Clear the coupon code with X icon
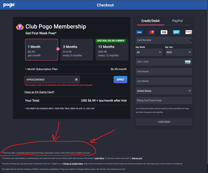Image resolution: width=208 pixels, height=173 pixels. coord(76,80)
